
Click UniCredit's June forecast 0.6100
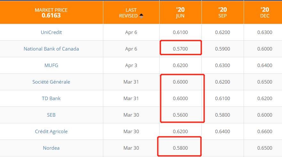click(180, 32)
